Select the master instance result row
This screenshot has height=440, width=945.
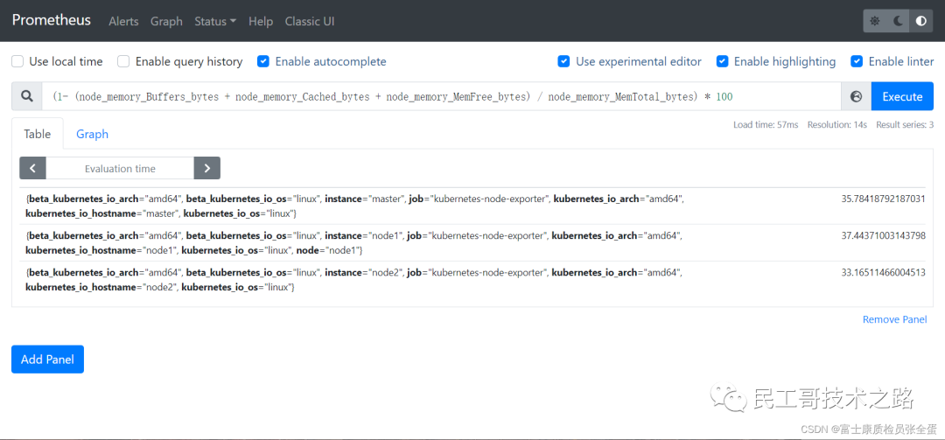pyautogui.click(x=472, y=206)
